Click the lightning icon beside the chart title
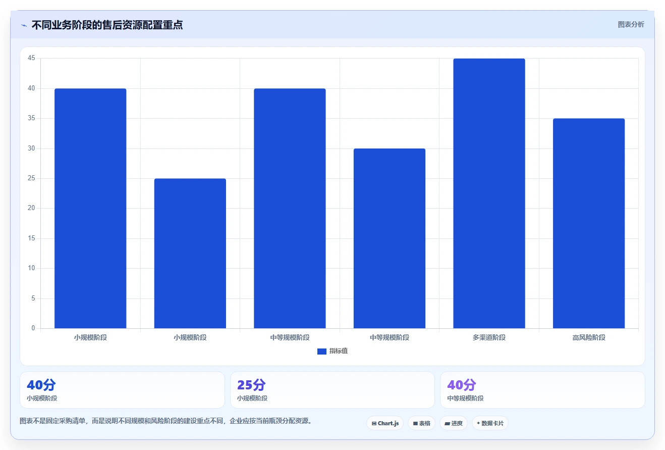 tap(24, 25)
